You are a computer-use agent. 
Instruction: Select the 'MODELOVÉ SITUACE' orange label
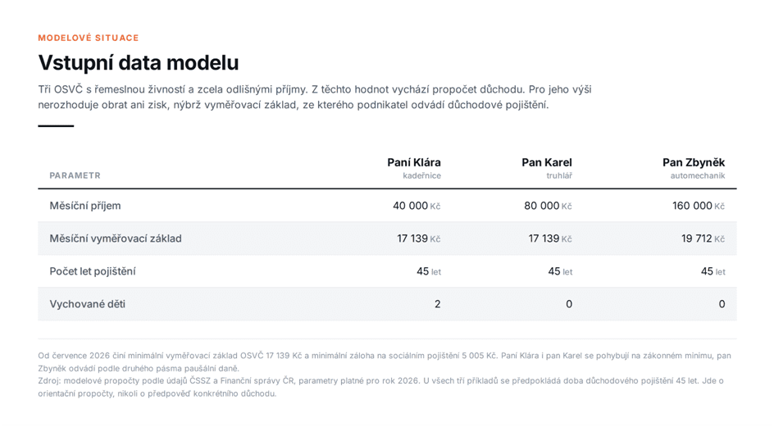tap(89, 38)
